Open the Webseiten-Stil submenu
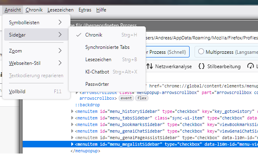 tap(36, 63)
